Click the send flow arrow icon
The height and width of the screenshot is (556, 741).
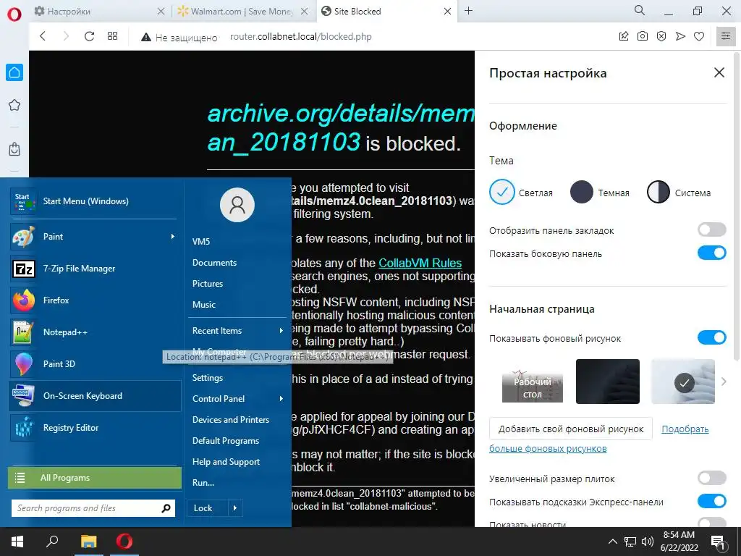[x=680, y=36]
